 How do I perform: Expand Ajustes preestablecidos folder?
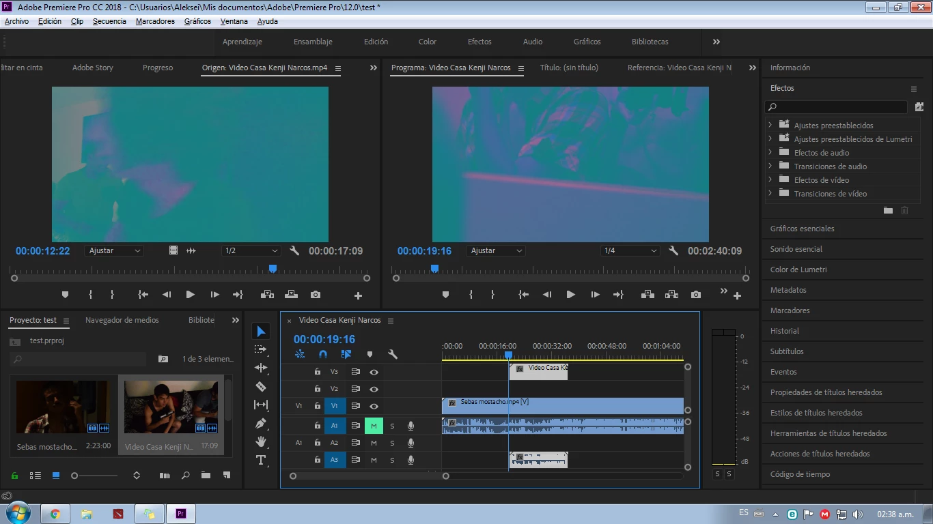[x=770, y=125]
